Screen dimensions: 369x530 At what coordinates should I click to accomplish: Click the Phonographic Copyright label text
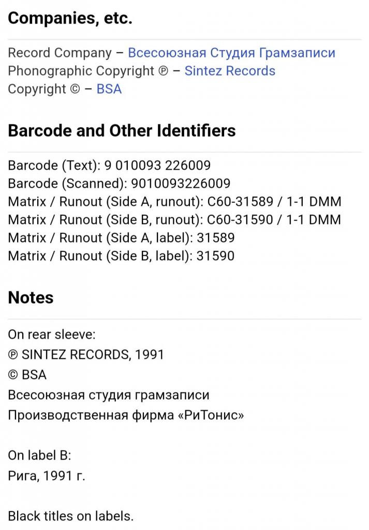coord(88,71)
